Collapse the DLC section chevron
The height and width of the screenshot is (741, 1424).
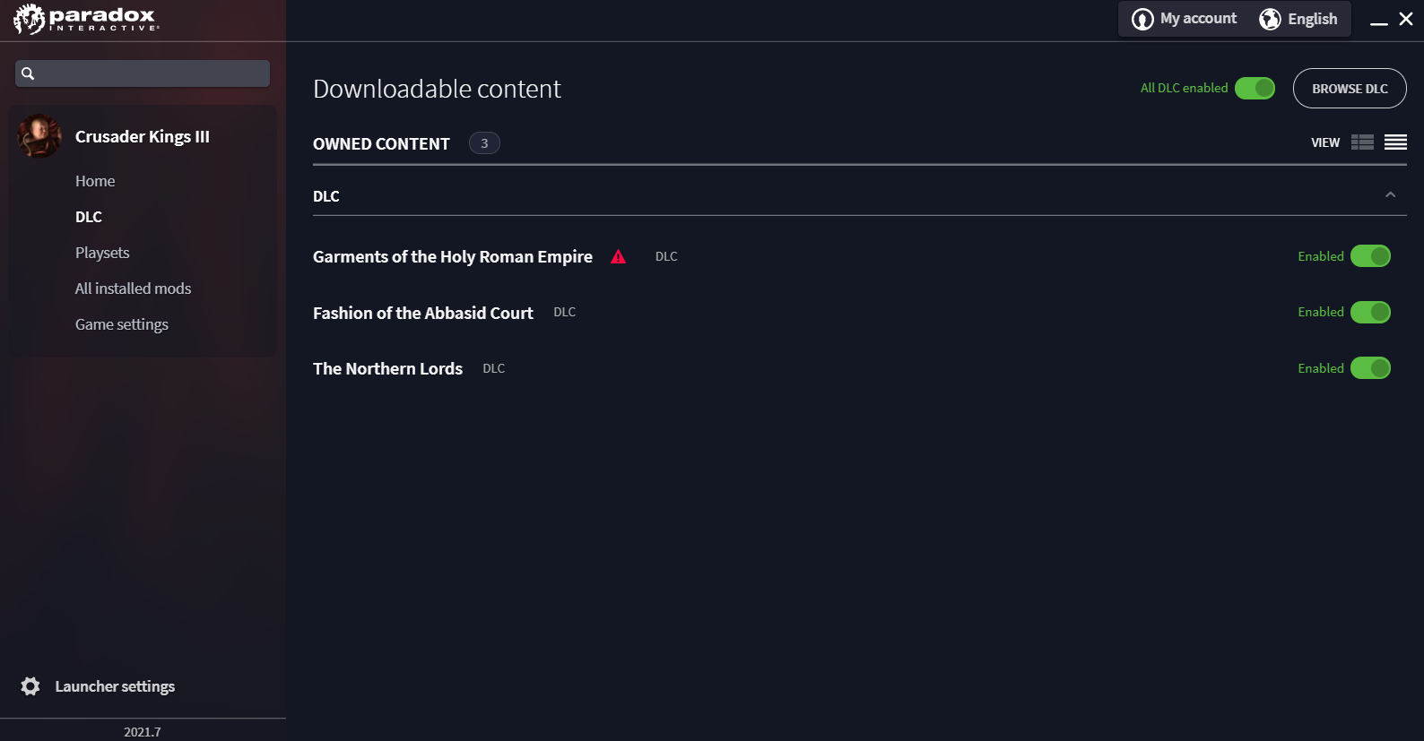click(x=1390, y=195)
